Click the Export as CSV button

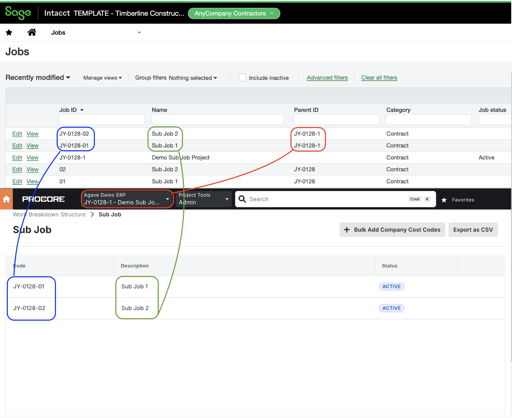pos(473,229)
